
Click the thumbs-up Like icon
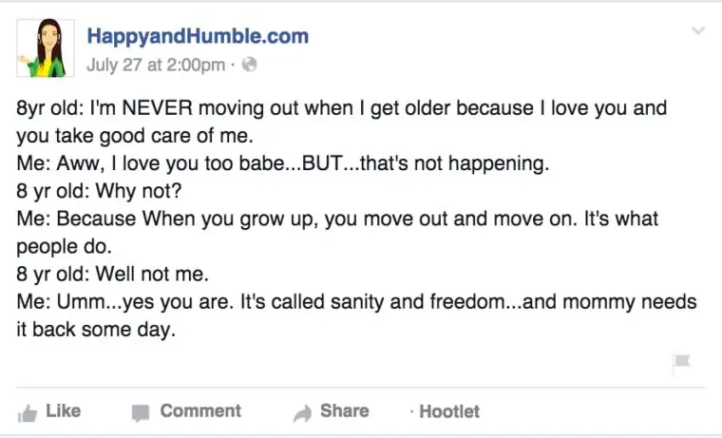pos(28,413)
